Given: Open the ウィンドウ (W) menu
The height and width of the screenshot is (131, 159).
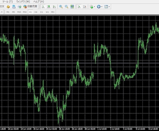Looking at the screenshot, I should click(x=23, y=2).
